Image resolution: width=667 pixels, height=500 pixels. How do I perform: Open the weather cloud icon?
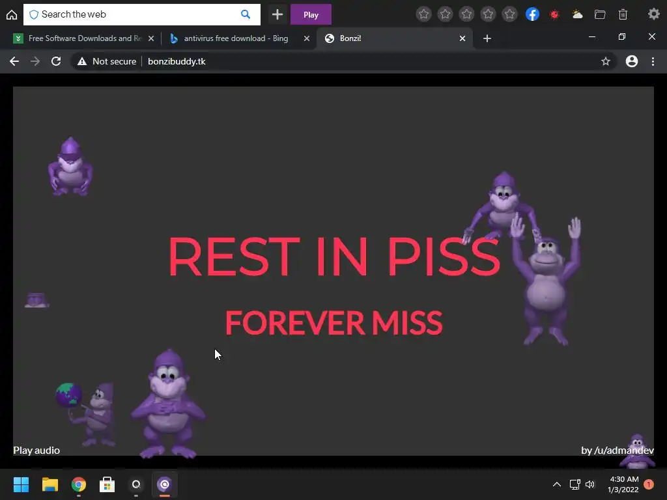point(577,14)
